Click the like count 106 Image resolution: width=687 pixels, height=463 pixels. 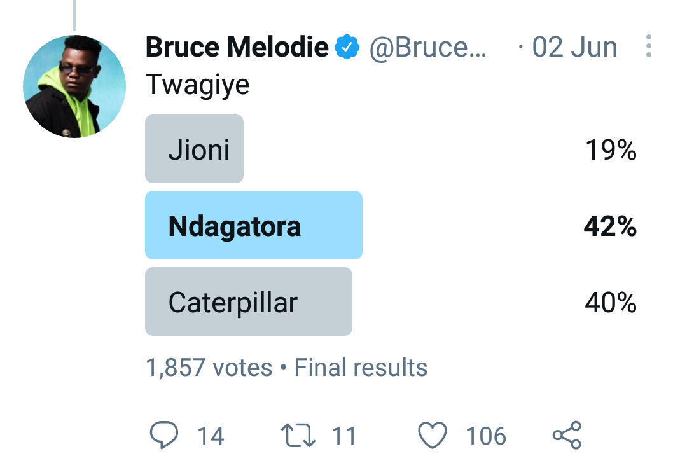point(486,436)
